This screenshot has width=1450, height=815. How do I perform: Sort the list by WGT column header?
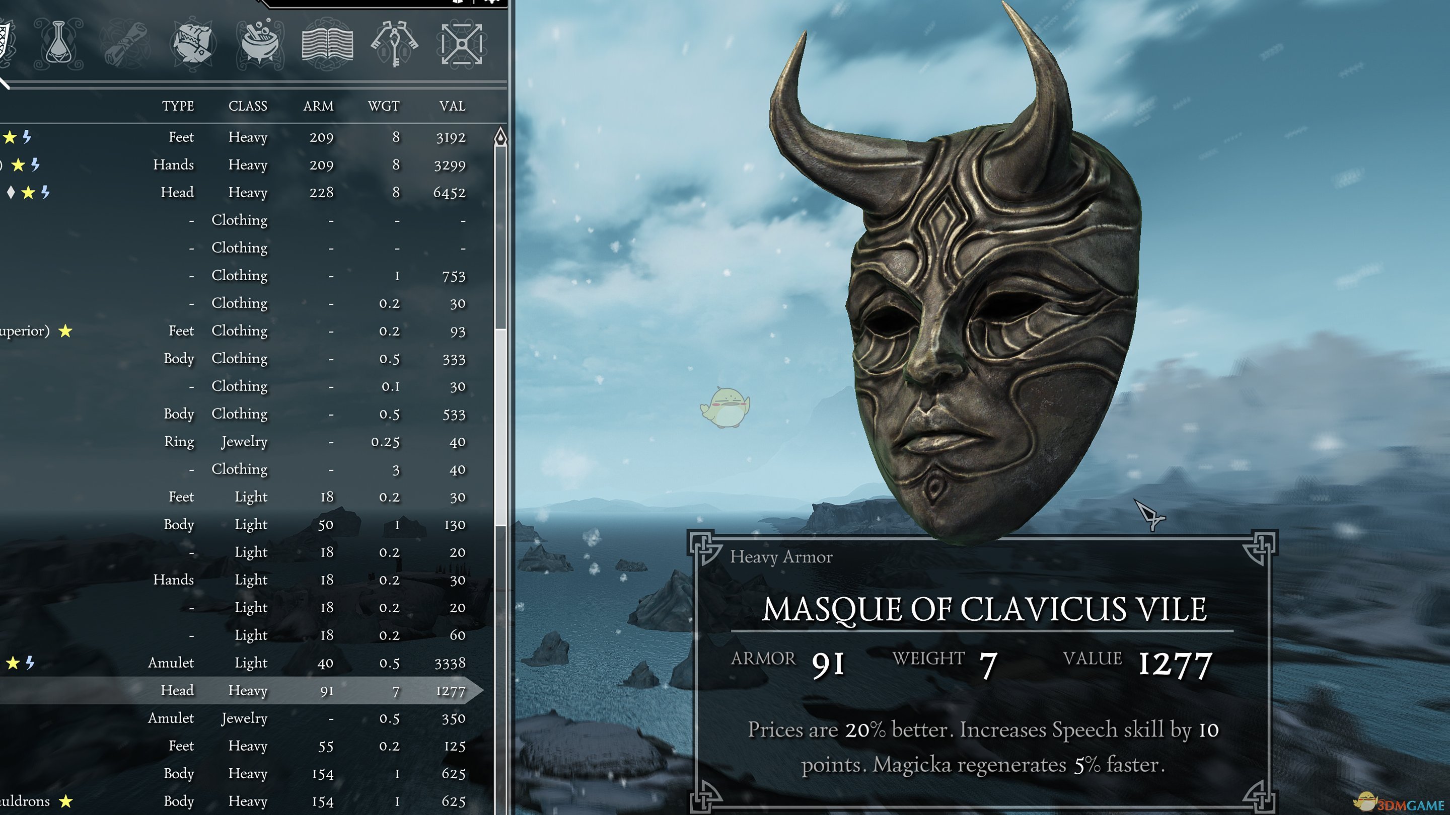pyautogui.click(x=383, y=106)
